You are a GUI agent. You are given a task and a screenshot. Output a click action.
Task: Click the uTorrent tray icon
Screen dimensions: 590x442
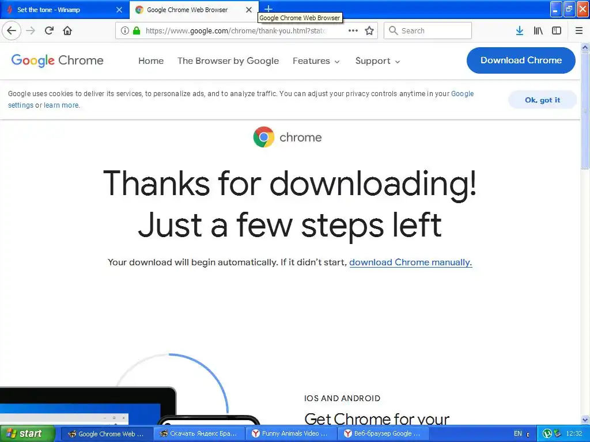pyautogui.click(x=547, y=434)
